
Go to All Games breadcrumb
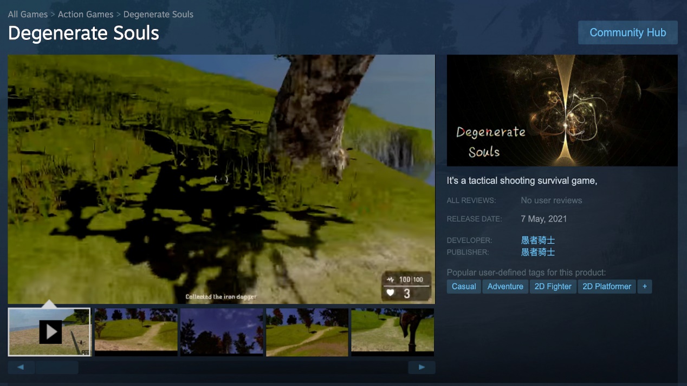28,14
